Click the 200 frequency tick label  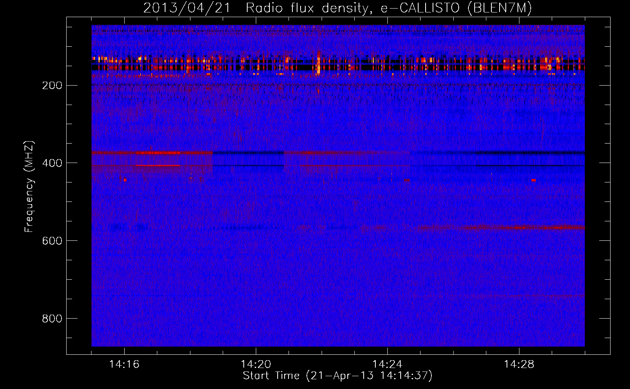52,85
